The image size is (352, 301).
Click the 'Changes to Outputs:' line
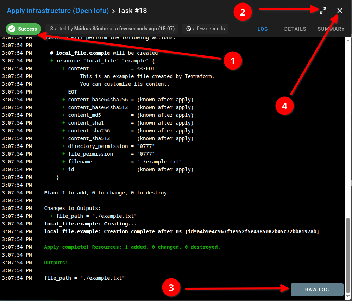[72, 208]
